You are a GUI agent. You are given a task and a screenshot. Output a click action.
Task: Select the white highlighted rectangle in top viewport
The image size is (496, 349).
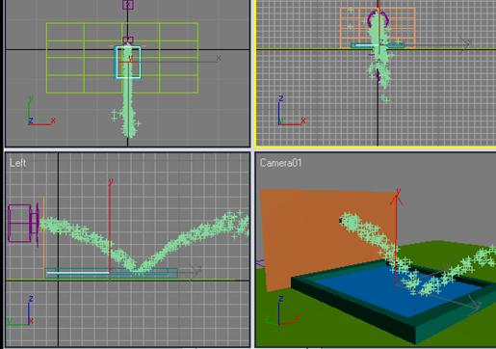[128, 63]
